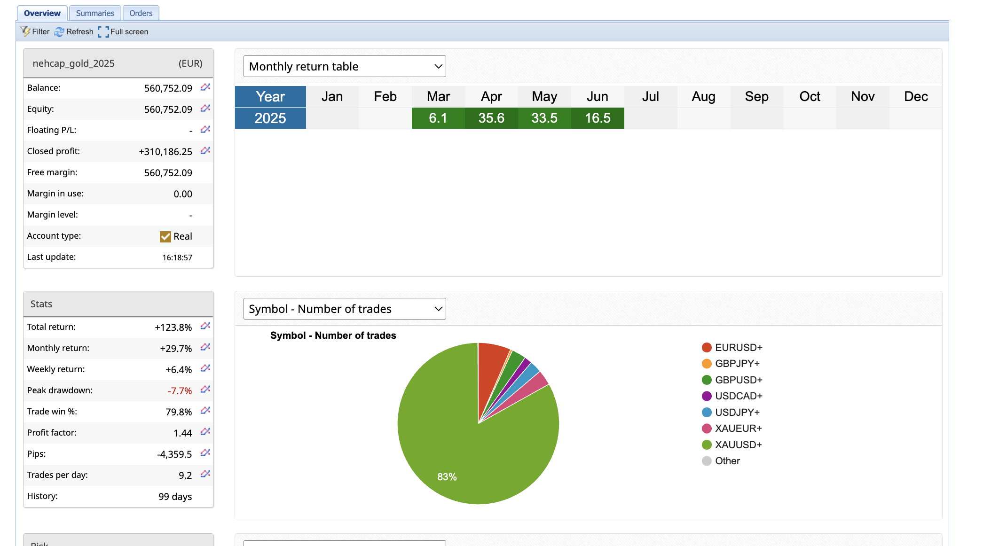Image resolution: width=991 pixels, height=546 pixels.
Task: Click chart icon next to Total return
Action: click(x=205, y=326)
